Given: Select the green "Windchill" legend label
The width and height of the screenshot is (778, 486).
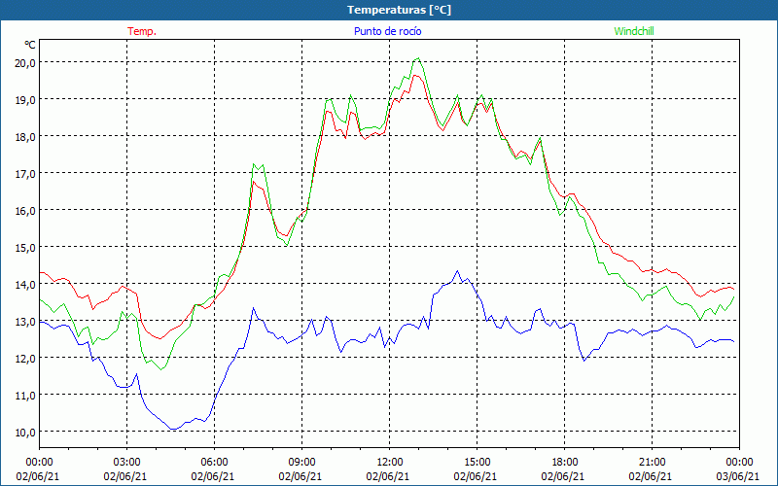Looking at the screenshot, I should point(634,31).
